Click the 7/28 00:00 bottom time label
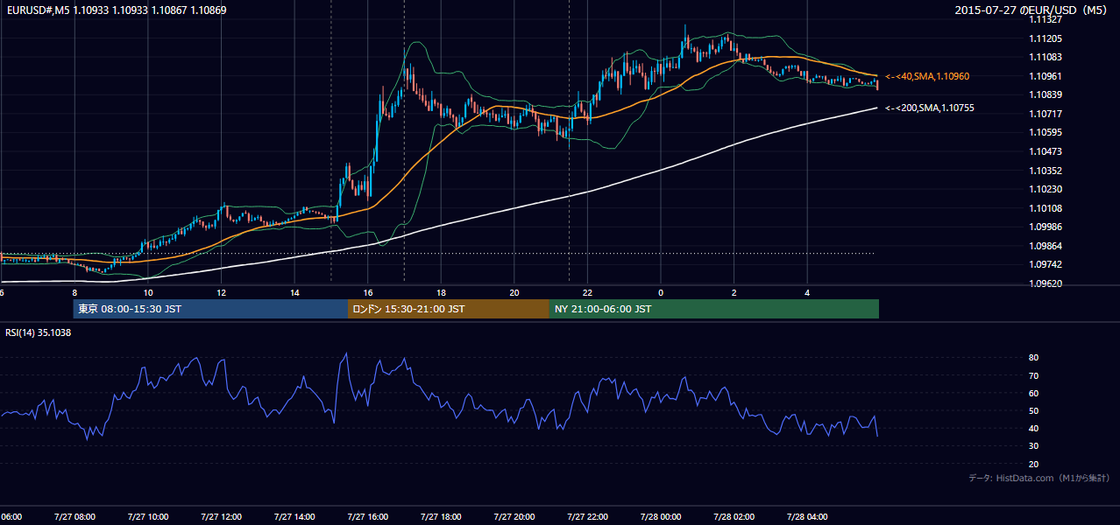The image size is (1120, 525). click(661, 516)
